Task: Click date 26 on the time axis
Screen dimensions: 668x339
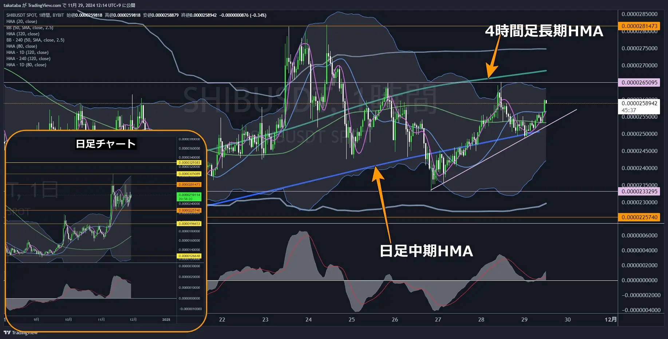Action: tap(395, 320)
